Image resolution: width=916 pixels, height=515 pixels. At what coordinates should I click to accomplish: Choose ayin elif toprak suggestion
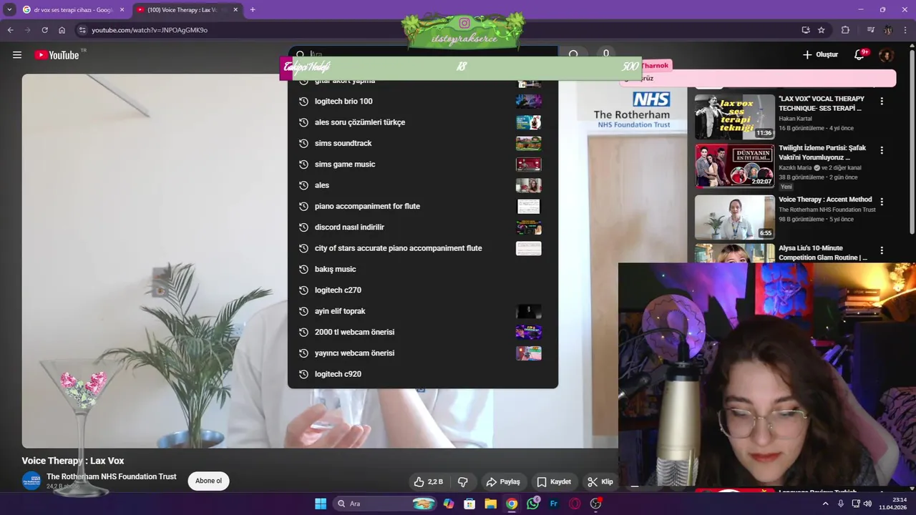[422, 311]
